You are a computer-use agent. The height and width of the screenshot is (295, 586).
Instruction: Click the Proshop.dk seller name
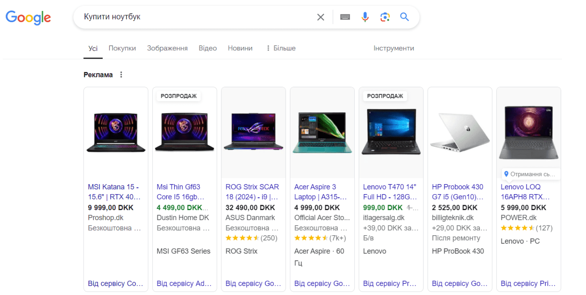106,218
